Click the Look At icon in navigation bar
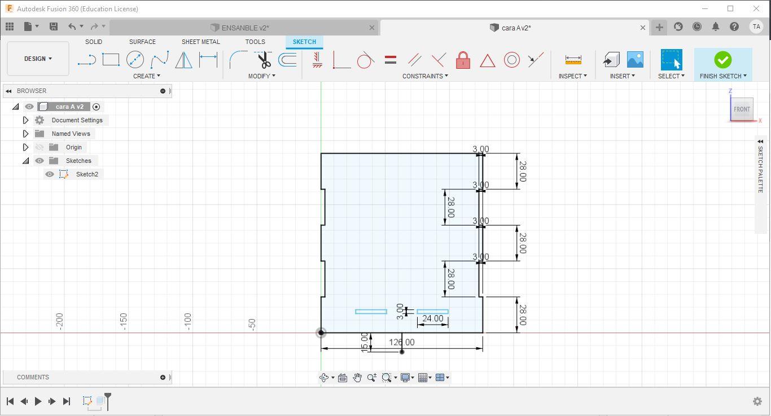 [342, 378]
